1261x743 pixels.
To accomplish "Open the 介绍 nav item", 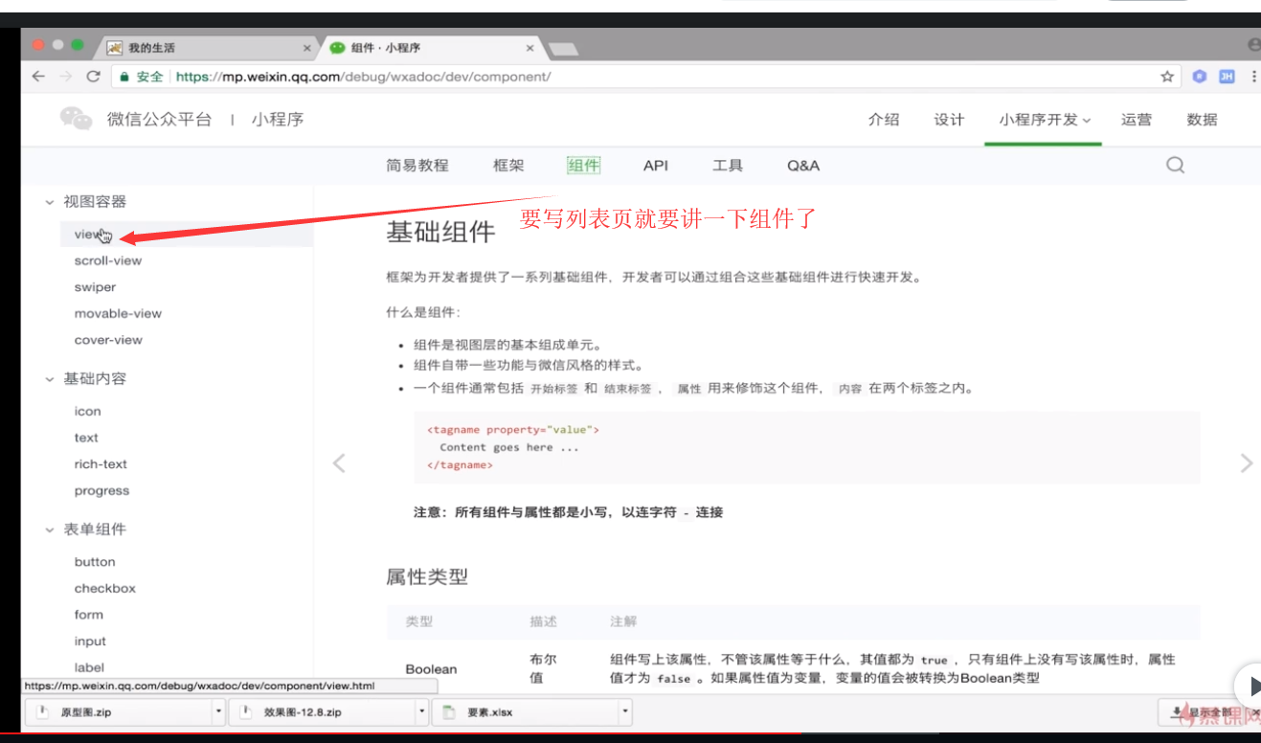I will [884, 119].
